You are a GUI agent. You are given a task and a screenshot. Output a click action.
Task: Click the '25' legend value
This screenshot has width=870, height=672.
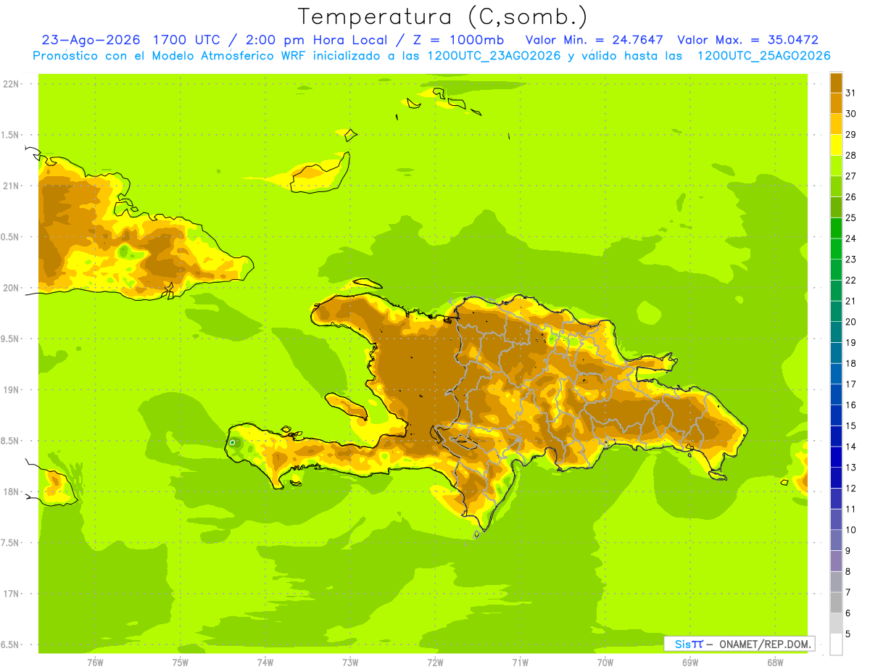[850, 217]
